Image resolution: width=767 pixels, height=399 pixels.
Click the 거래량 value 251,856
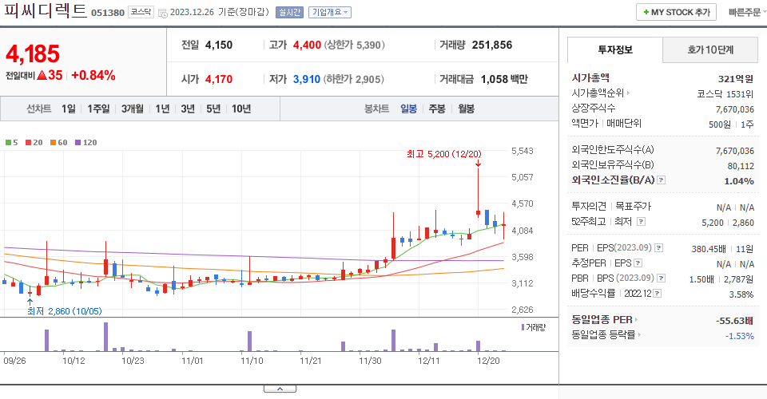click(492, 45)
